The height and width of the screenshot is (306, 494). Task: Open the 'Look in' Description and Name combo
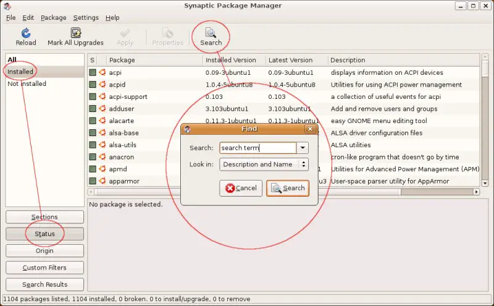coord(264,164)
